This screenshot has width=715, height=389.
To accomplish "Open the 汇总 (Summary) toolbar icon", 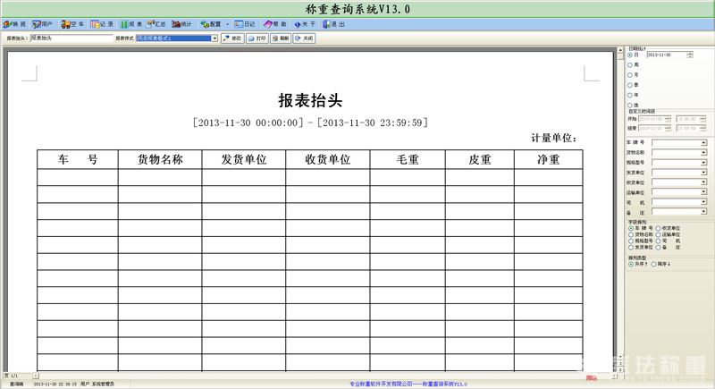I will (x=156, y=24).
